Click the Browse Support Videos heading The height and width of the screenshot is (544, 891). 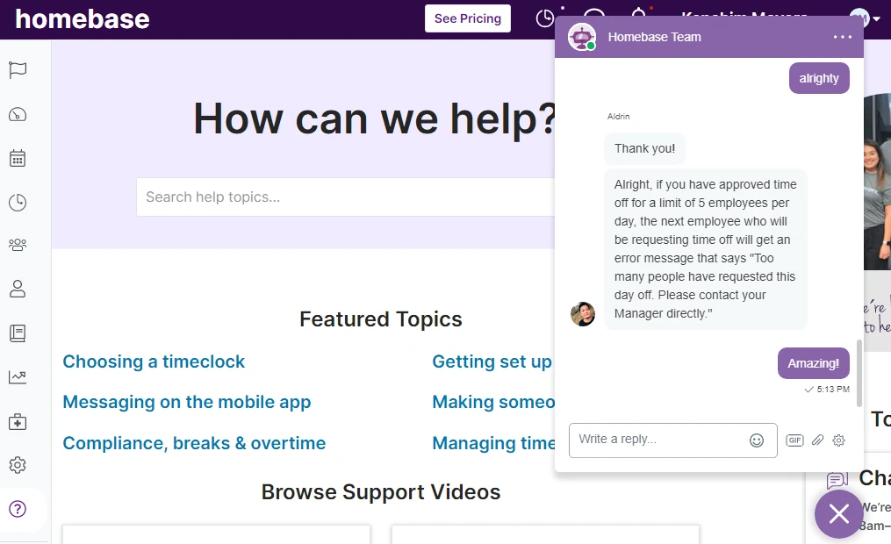tap(381, 492)
